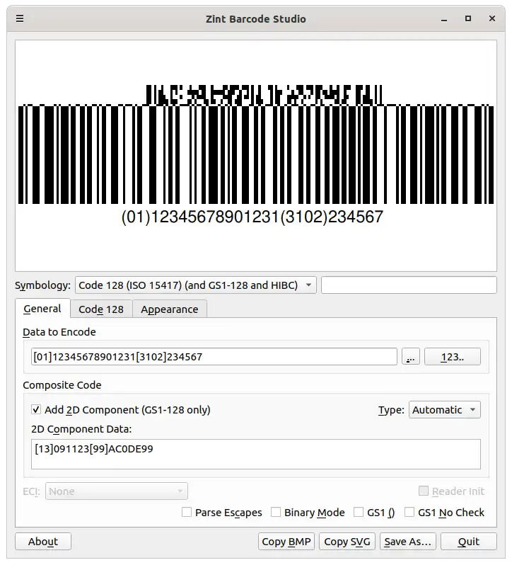The image size is (512, 565).
Task: Click the Copy SVG button
Action: click(x=347, y=541)
